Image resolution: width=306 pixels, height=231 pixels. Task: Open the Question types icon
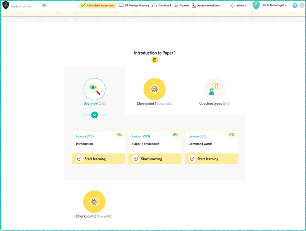coord(214,89)
